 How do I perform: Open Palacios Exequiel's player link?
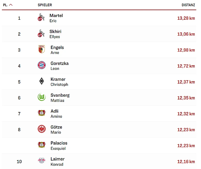tap(59, 145)
